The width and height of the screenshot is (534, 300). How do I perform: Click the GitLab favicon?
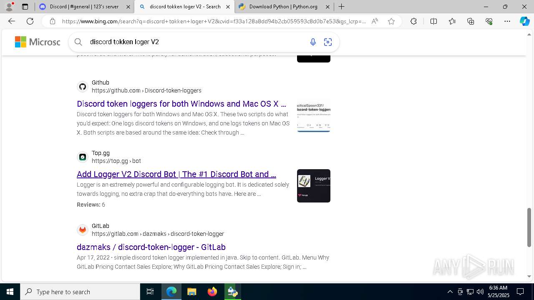click(83, 230)
